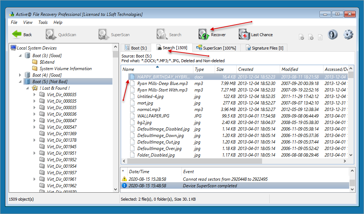Click the ! Lost & Found ! folder icon

pyautogui.click(x=35, y=88)
